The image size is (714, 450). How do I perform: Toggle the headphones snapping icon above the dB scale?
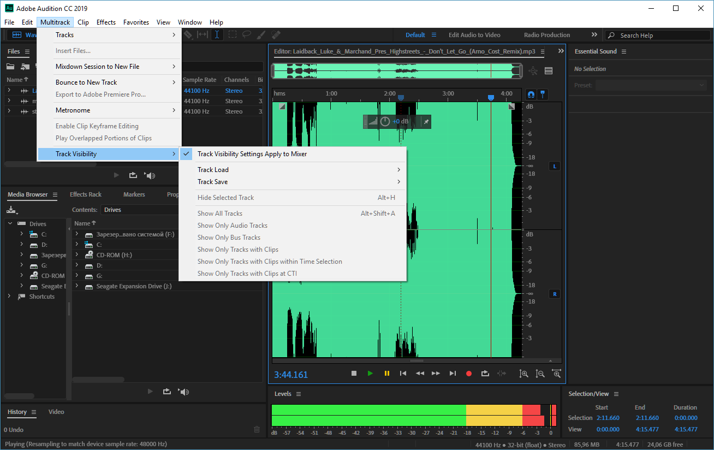pyautogui.click(x=531, y=94)
